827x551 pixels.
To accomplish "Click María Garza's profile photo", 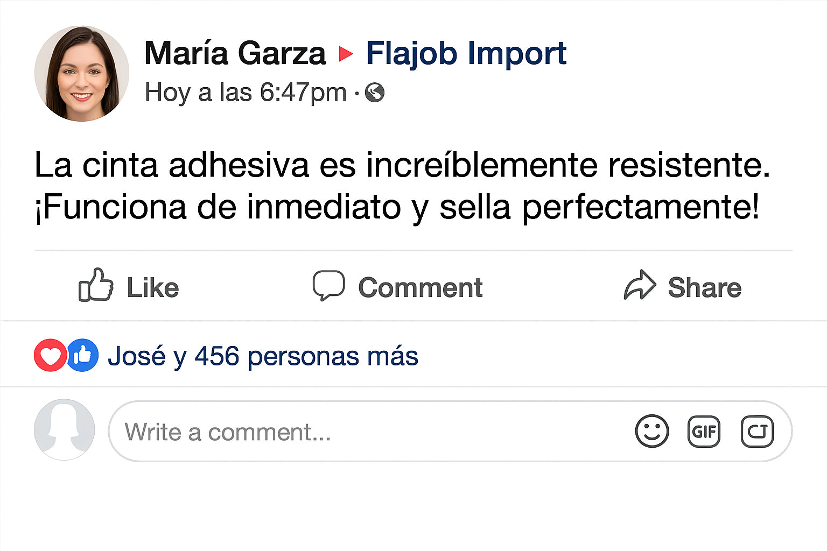I will point(82,74).
